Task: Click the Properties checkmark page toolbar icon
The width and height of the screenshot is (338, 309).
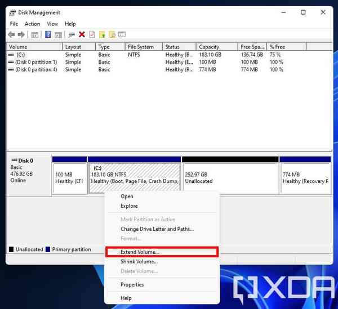Action: pos(92,34)
